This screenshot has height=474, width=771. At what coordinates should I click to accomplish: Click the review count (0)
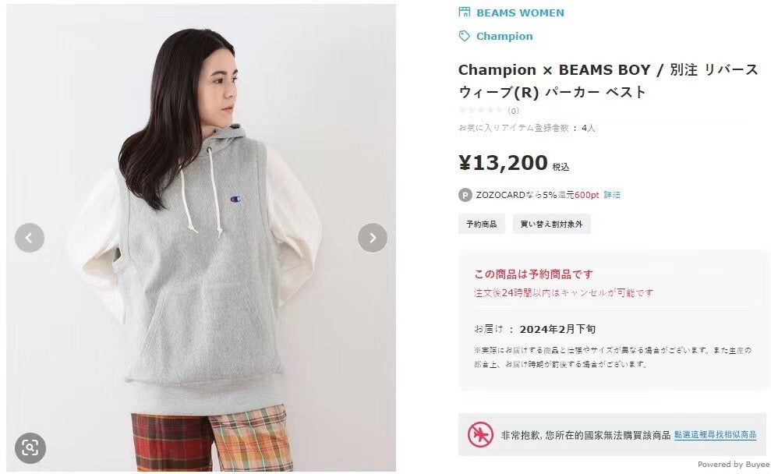click(x=513, y=111)
